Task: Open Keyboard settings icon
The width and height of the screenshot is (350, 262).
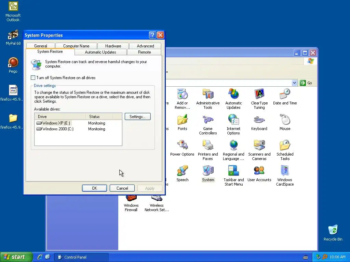Action: pos(259,122)
